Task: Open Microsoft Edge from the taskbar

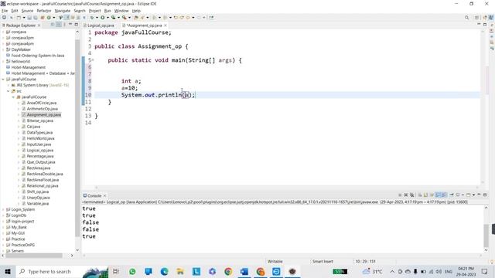Action: point(164,271)
